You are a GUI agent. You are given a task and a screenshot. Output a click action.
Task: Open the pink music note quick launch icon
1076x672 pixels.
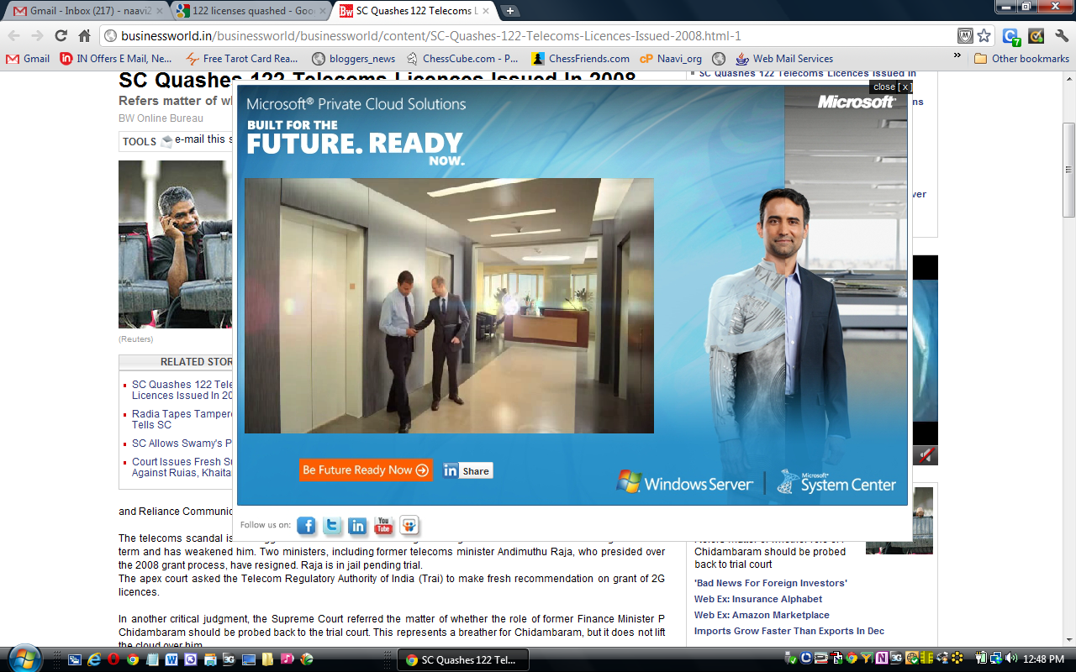287,659
